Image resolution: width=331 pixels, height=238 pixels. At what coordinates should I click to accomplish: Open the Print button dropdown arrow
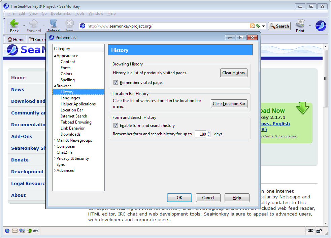pyautogui.click(x=310, y=26)
